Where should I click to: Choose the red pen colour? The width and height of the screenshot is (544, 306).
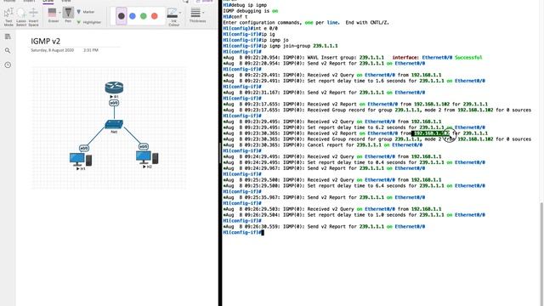[155, 16]
